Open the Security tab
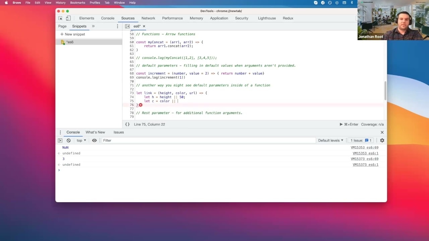The height and width of the screenshot is (241, 429). tap(242, 18)
